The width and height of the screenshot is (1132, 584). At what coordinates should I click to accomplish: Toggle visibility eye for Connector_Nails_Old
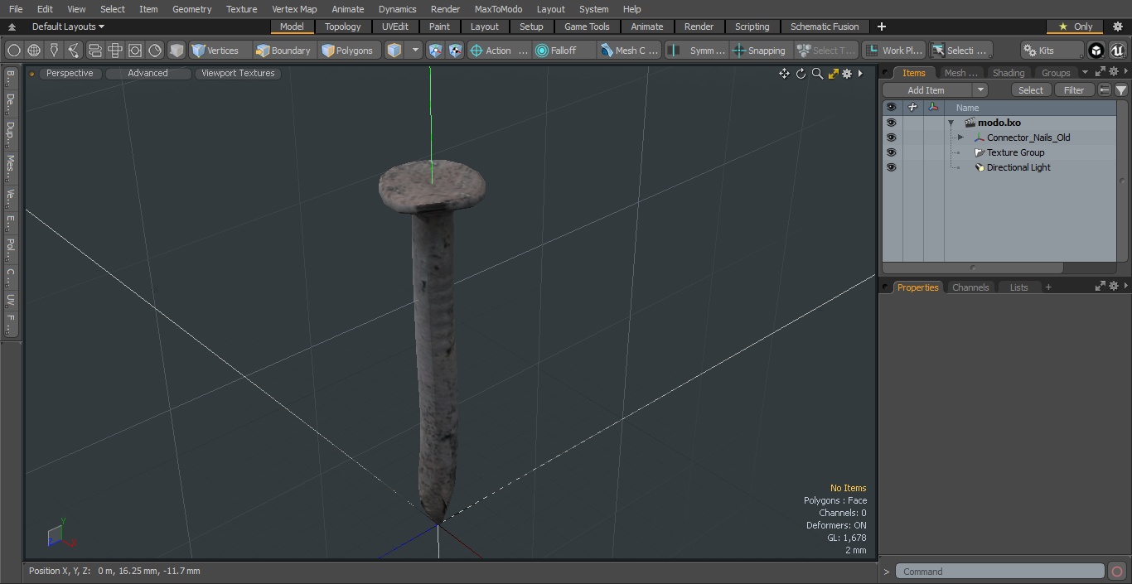click(891, 138)
